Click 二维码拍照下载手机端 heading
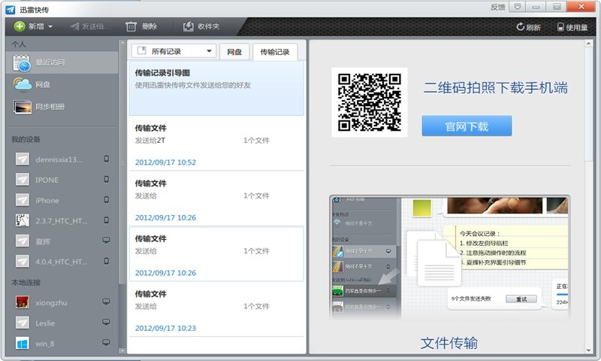This screenshot has height=361, width=601. 496,88
